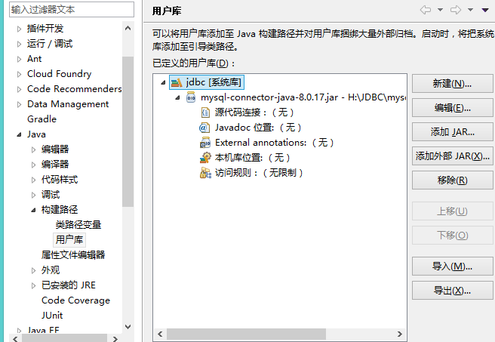
Task: Select Gradle in the preferences tree
Action: tap(42, 119)
